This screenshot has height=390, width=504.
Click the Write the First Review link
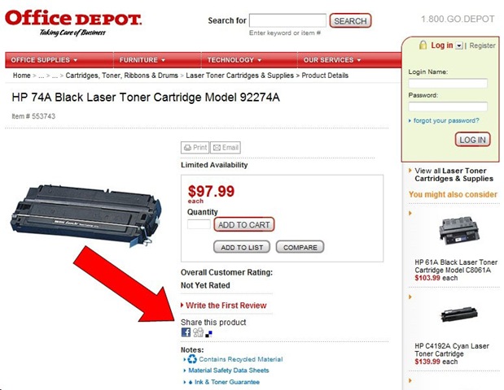click(x=226, y=305)
